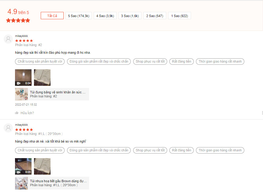Click 'Thời gian giao hàng rất nhanh' tag in second review

click(x=220, y=150)
